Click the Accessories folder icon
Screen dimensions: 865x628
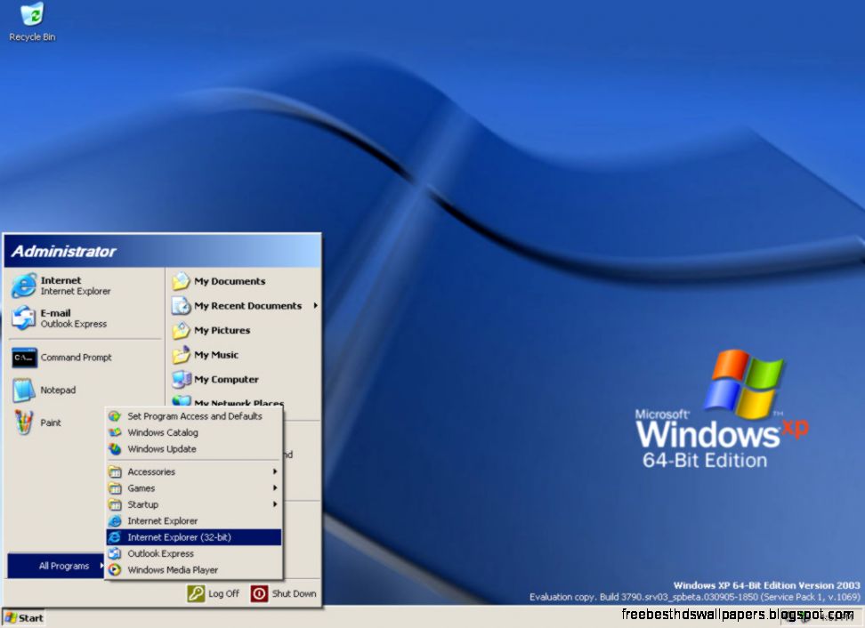[x=115, y=472]
